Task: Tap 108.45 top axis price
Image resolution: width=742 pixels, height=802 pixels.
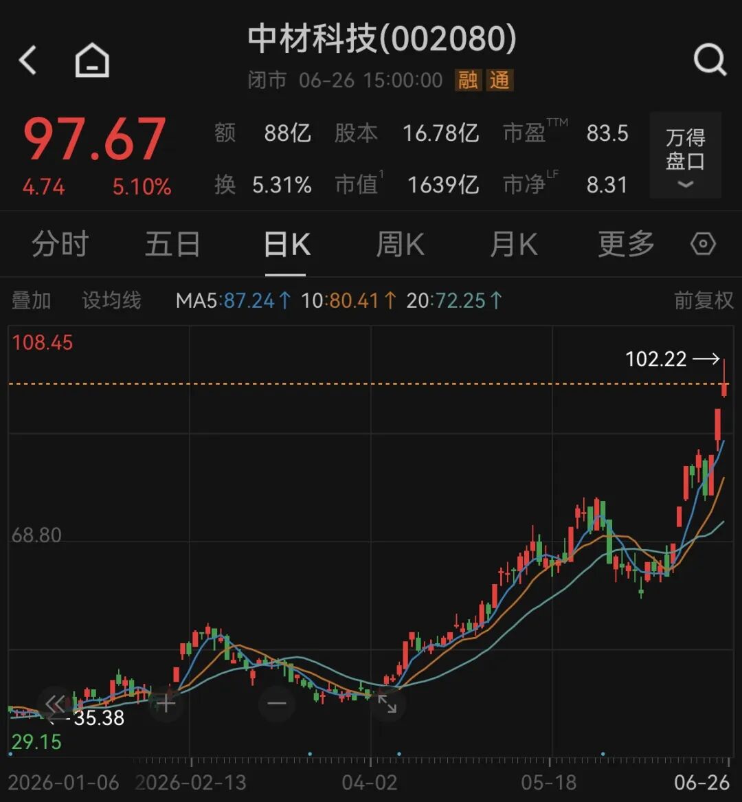Action: (x=43, y=343)
